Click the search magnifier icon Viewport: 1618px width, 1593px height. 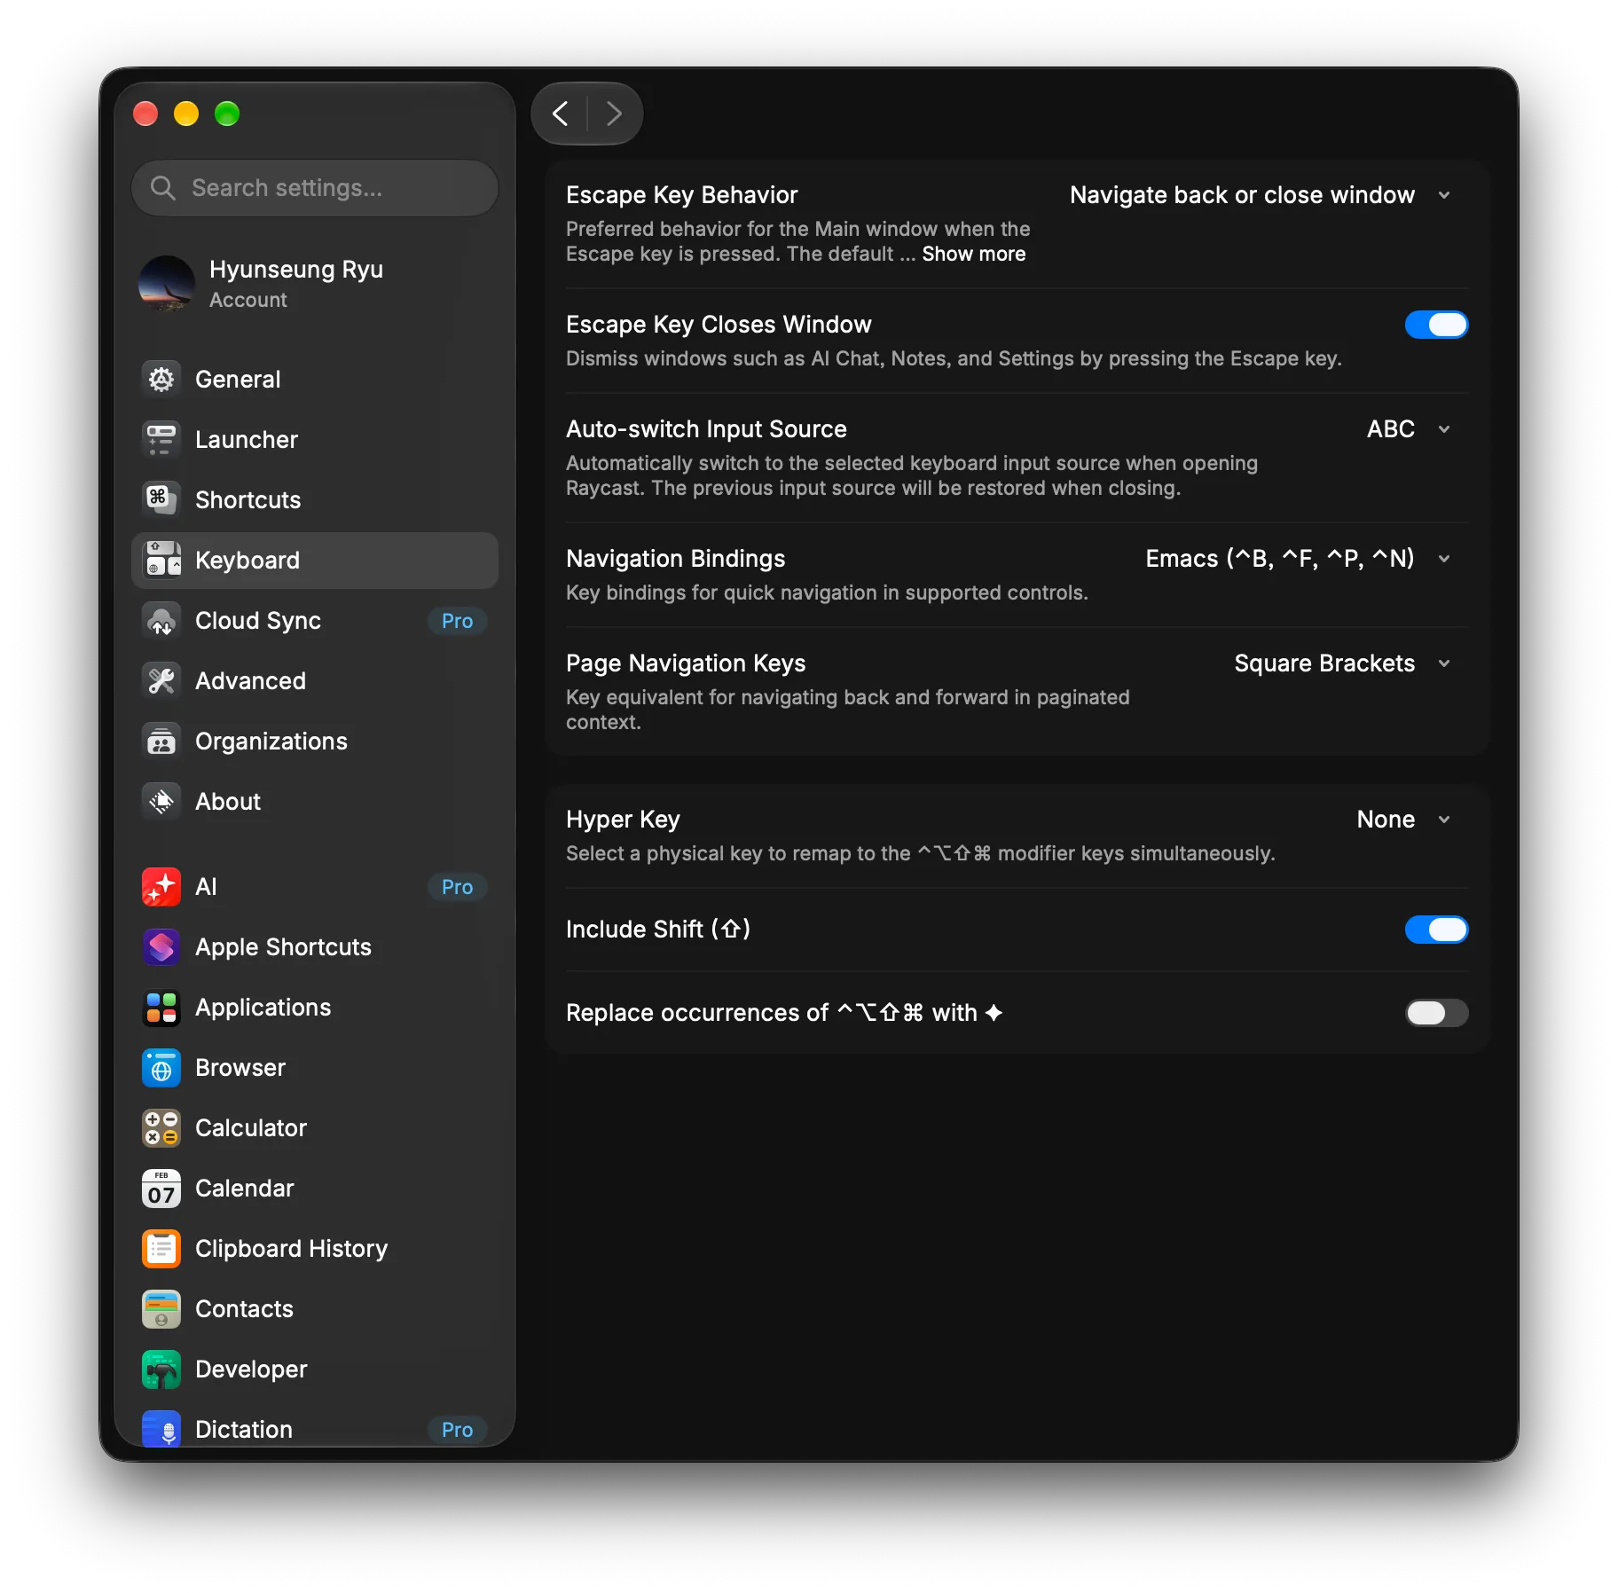pyautogui.click(x=162, y=188)
